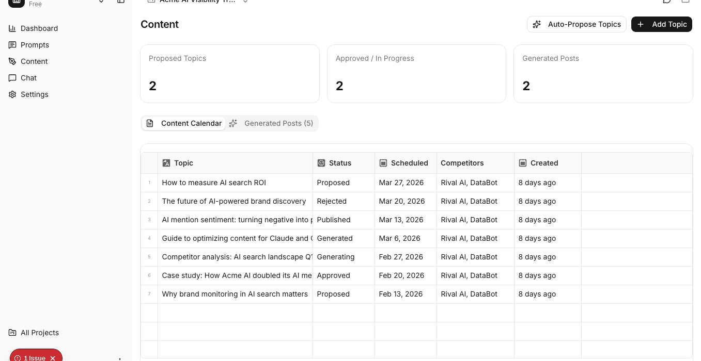Click the Created column header

click(544, 163)
